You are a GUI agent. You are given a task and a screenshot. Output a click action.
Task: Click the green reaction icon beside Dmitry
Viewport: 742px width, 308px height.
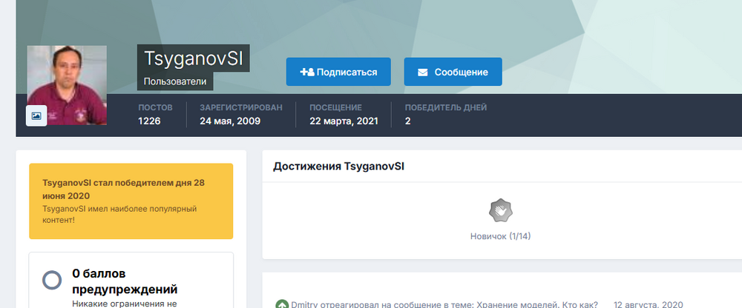click(x=281, y=304)
